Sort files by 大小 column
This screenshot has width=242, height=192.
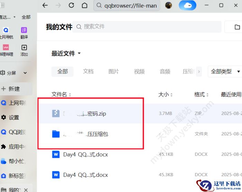(x=165, y=94)
